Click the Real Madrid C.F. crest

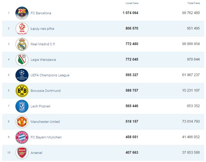(22, 44)
